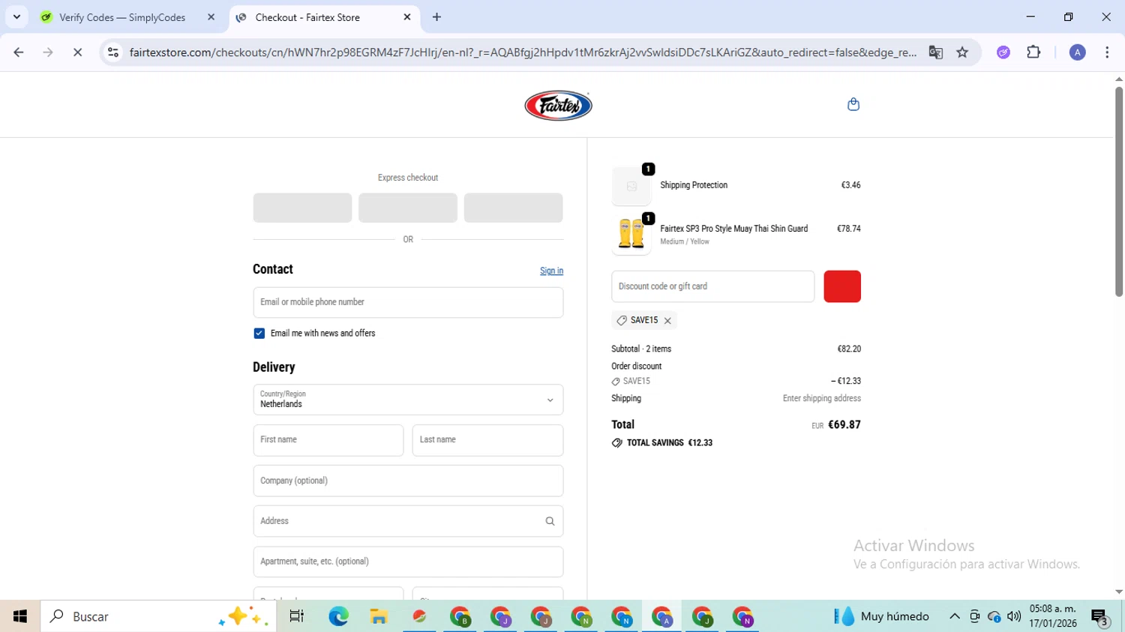Click the Apartment, suite, etc. field
Viewport: 1125px width, 632px height.
(x=408, y=562)
